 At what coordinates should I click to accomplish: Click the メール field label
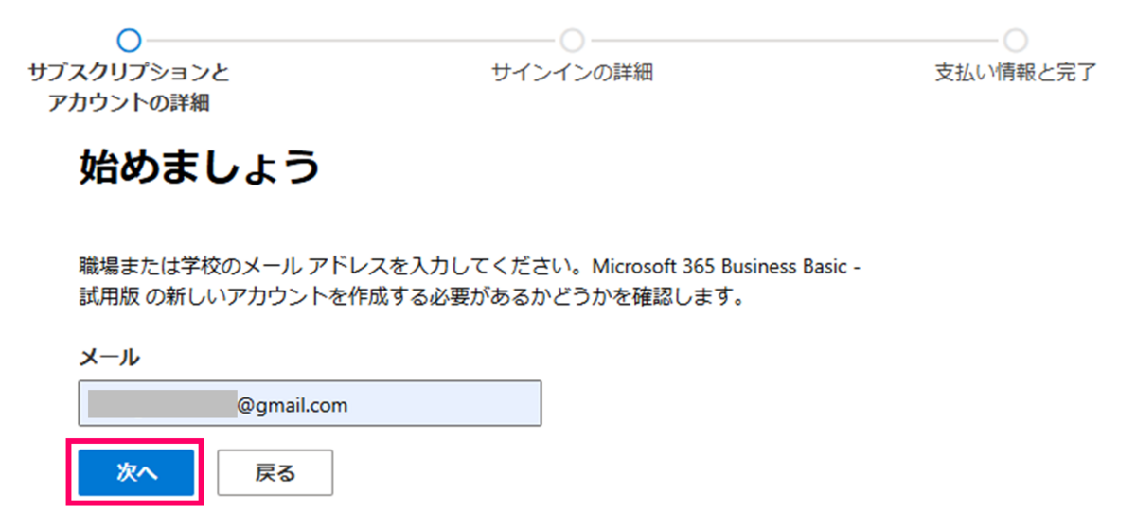pyautogui.click(x=109, y=357)
